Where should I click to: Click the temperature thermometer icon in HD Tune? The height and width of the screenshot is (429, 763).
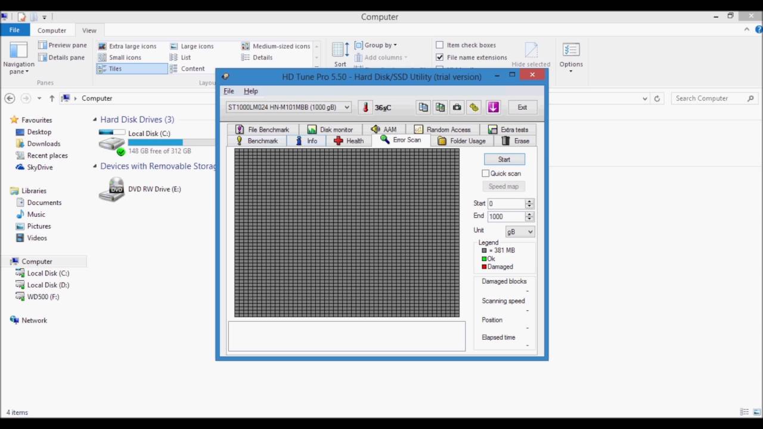(365, 107)
